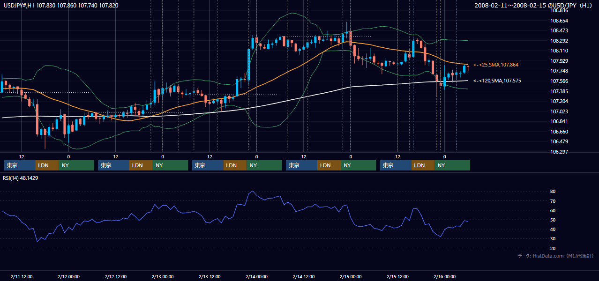Click price axis value 107.023
The width and height of the screenshot is (599, 281).
tap(560, 111)
